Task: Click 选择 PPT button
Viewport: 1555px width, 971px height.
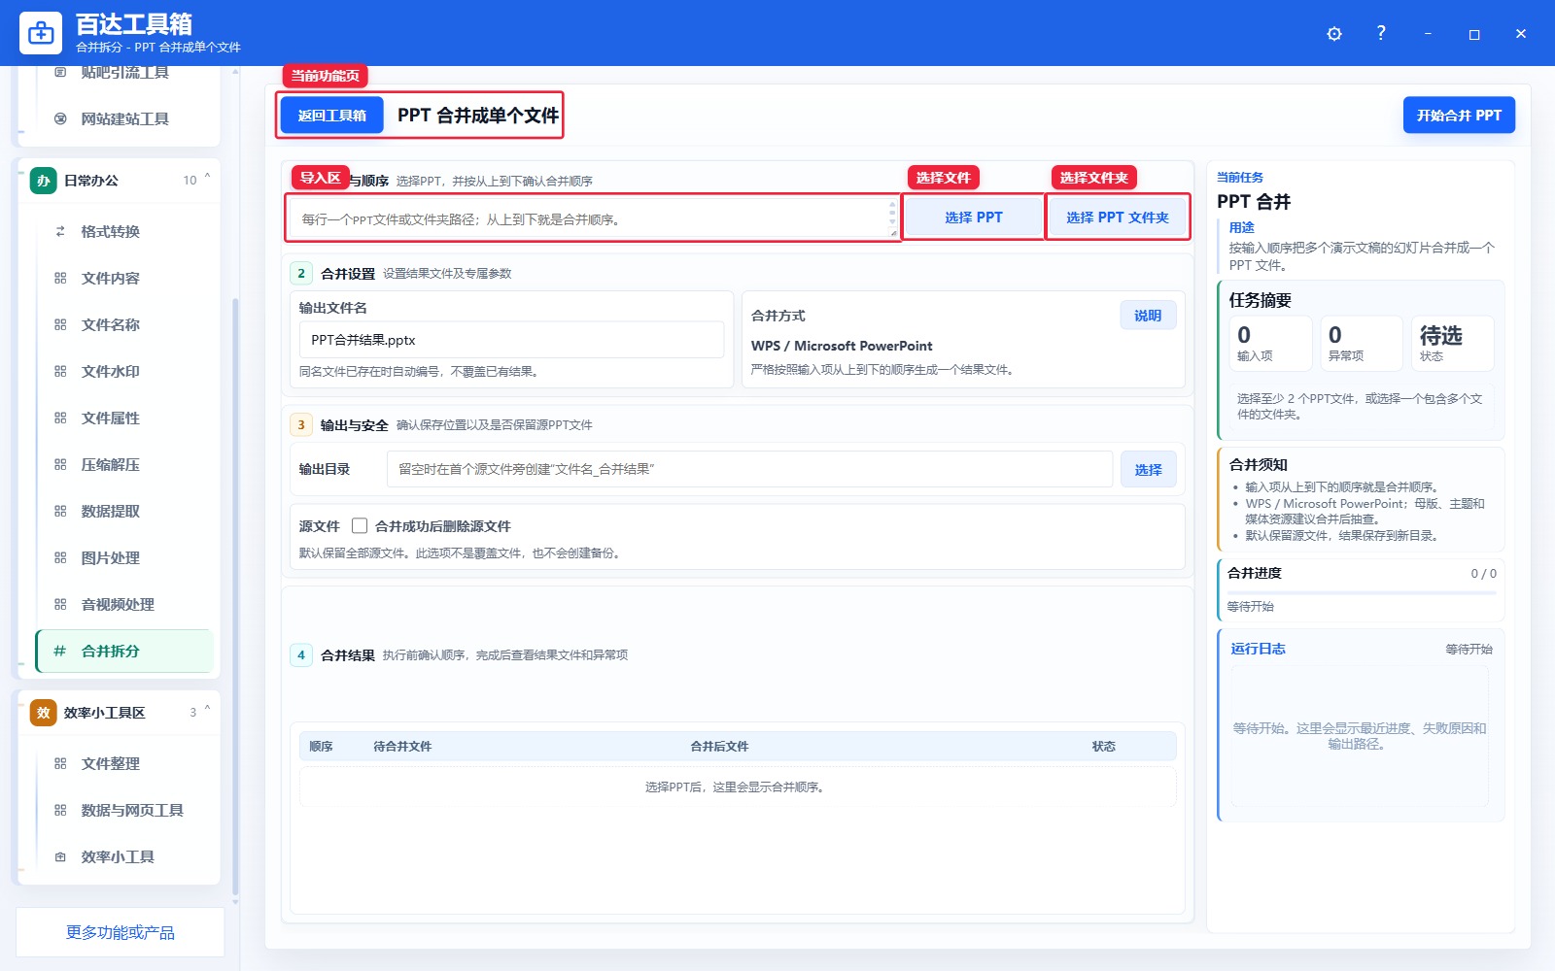Action: click(973, 218)
